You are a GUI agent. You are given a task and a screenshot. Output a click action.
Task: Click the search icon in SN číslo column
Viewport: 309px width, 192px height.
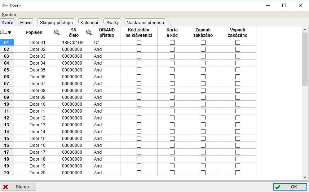(89, 32)
